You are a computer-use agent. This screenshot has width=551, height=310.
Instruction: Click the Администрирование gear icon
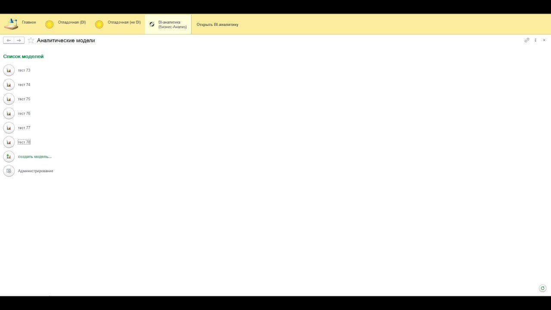[x=9, y=171]
